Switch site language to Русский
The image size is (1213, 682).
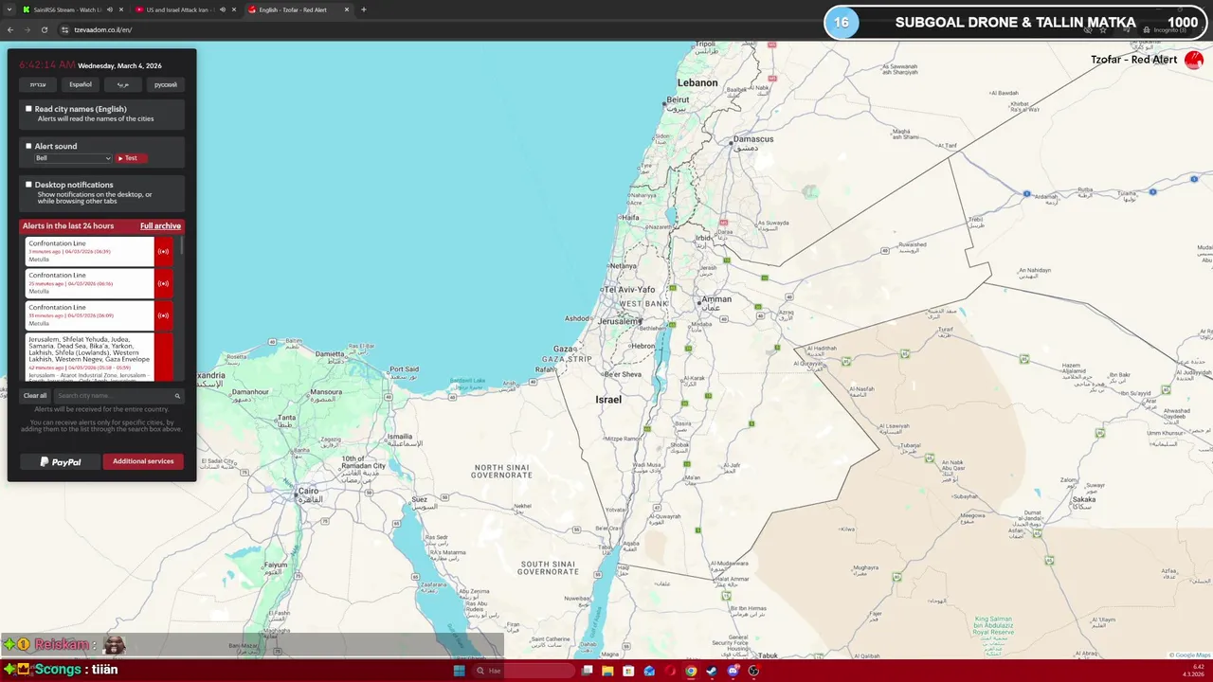[166, 84]
